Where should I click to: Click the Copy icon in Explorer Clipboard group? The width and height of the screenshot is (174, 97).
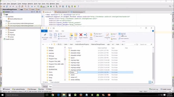point(51,36)
